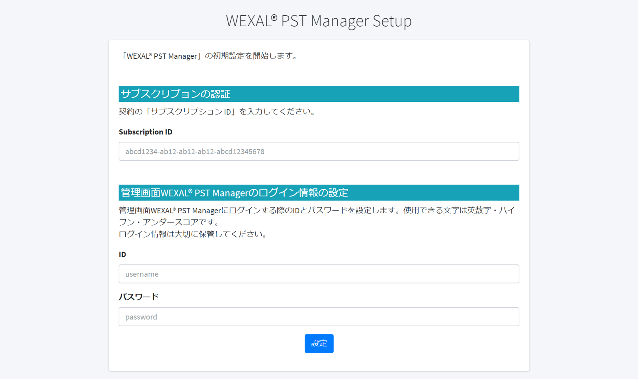Focus the ID username input field
This screenshot has width=638, height=379.
point(319,274)
